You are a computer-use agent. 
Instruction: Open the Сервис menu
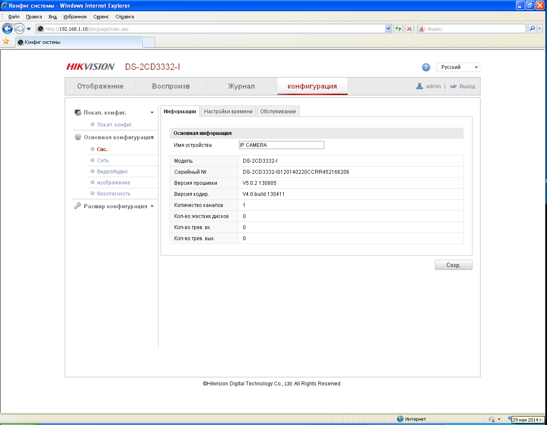click(x=101, y=17)
